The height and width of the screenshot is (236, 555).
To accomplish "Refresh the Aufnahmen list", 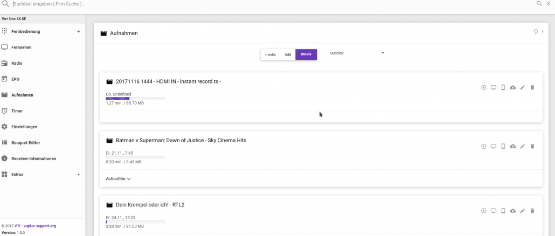I will click(x=536, y=31).
